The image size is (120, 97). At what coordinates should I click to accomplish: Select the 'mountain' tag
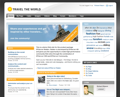[90, 42]
